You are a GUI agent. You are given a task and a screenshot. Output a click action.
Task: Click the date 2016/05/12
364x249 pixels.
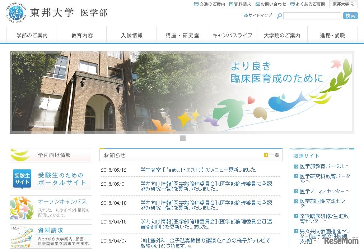[x=114, y=170]
